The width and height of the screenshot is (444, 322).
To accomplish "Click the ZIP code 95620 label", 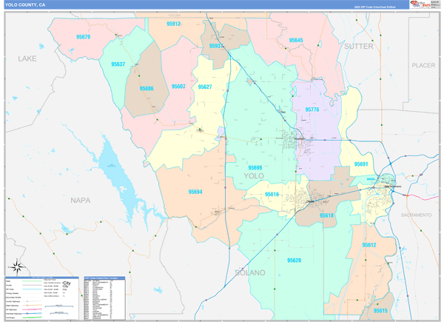I will pos(294,260).
